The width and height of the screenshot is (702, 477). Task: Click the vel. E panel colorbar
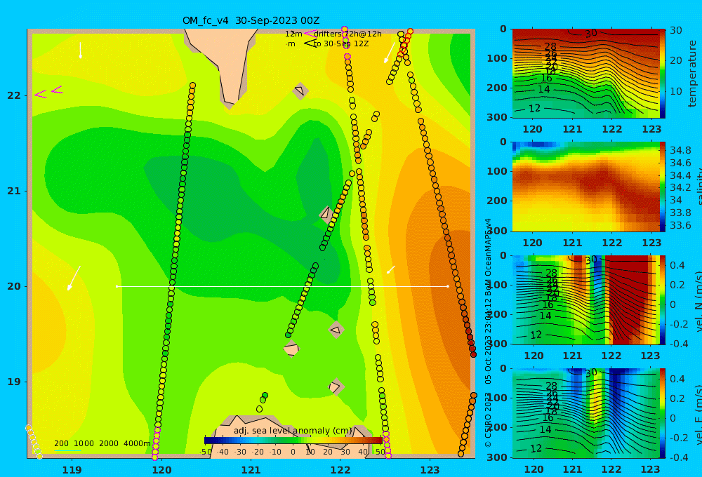(x=663, y=413)
